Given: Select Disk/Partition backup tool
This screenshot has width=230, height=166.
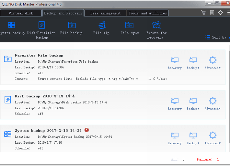Looking at the screenshot, I should click(42, 29).
